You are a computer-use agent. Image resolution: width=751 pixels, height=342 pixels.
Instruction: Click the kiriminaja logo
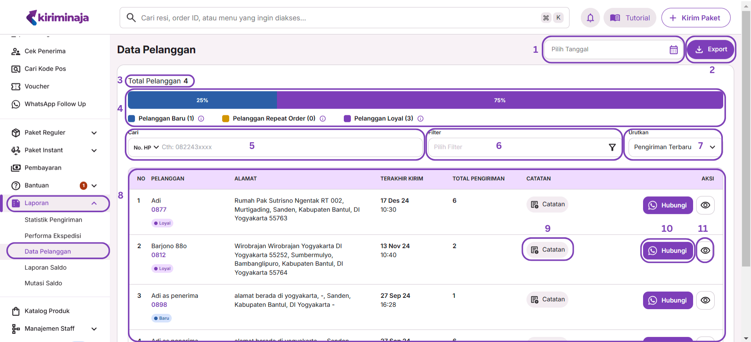[x=57, y=18]
